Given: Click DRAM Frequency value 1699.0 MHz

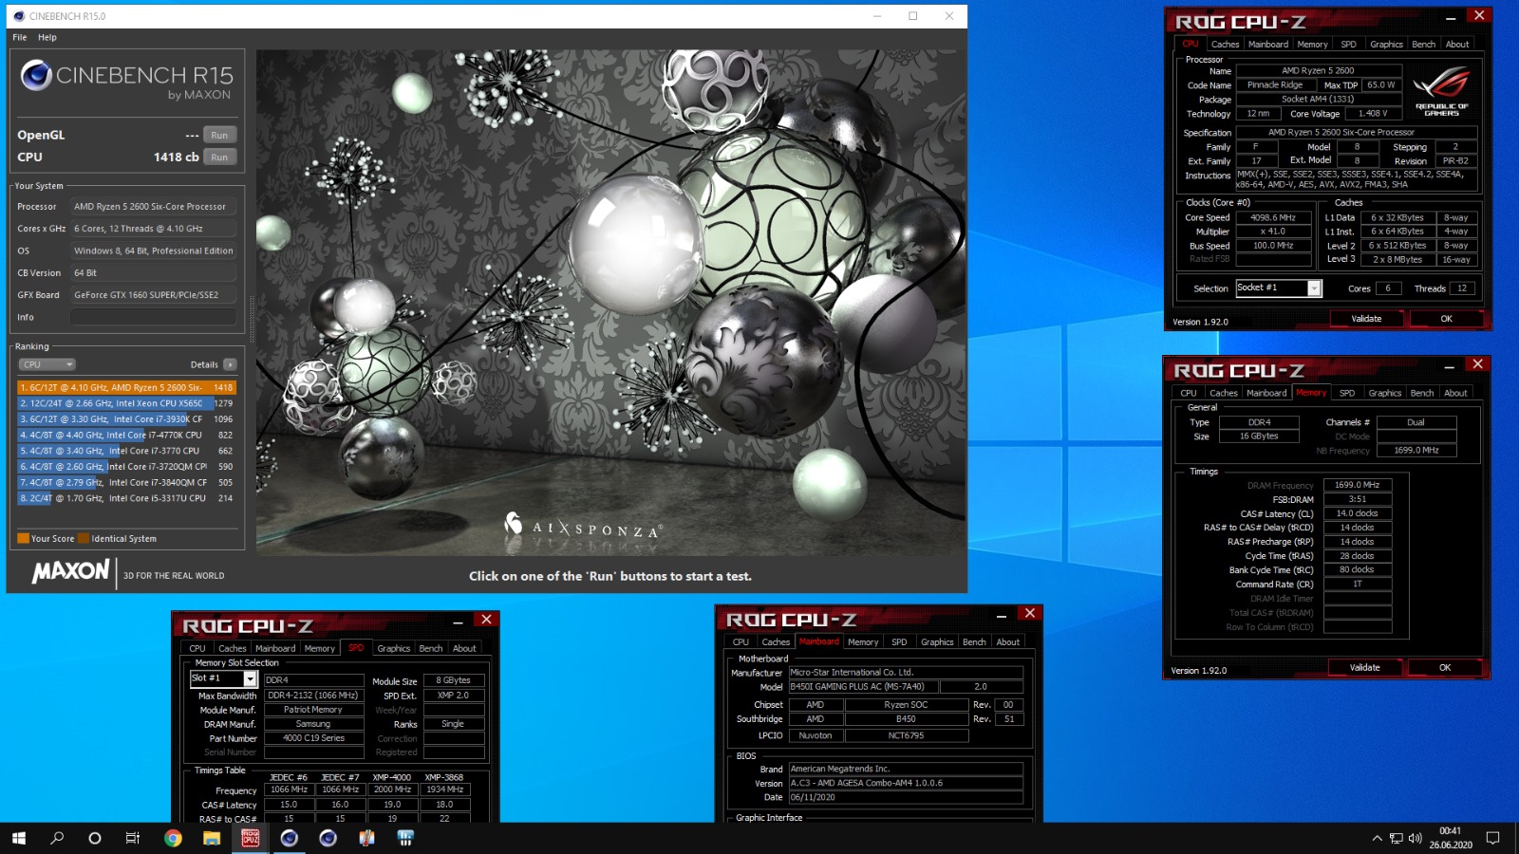Looking at the screenshot, I should click(1358, 485).
